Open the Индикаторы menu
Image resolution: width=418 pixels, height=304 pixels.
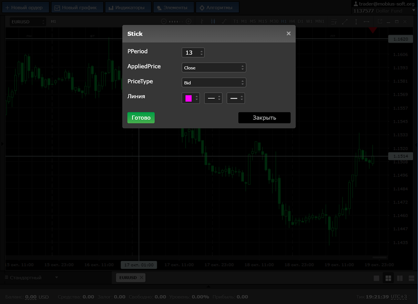click(x=129, y=8)
